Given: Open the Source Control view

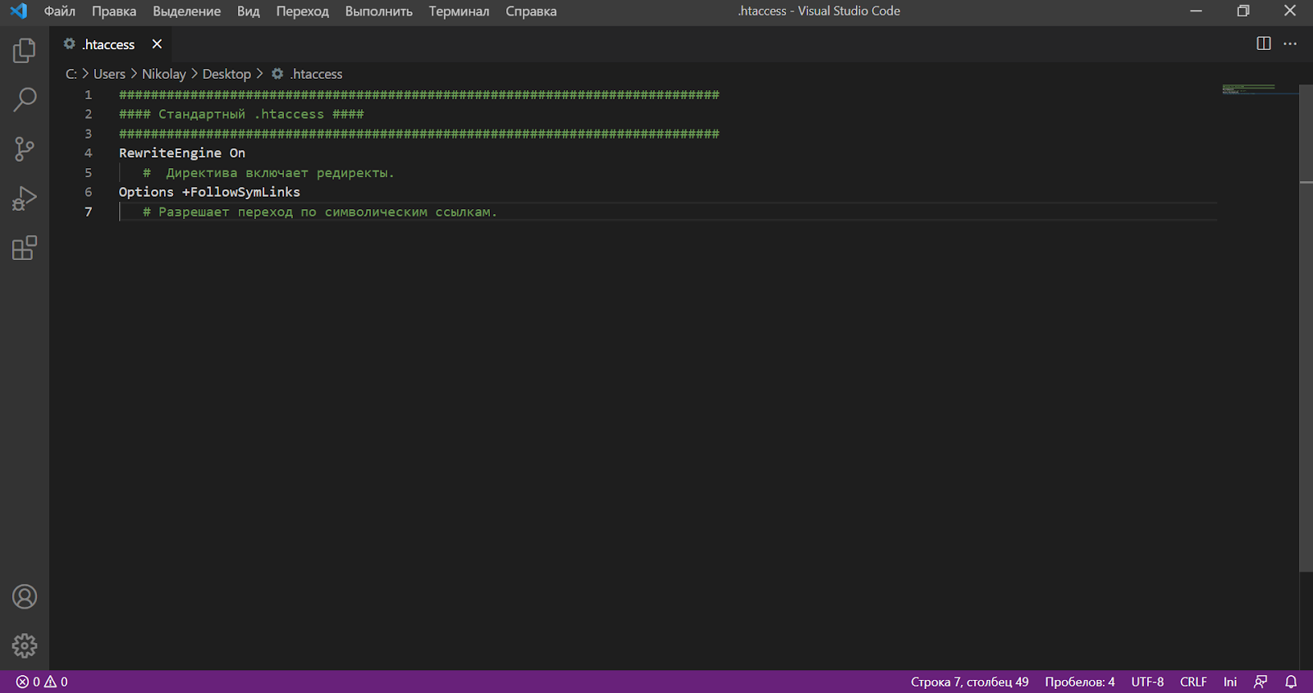Looking at the screenshot, I should [x=25, y=149].
